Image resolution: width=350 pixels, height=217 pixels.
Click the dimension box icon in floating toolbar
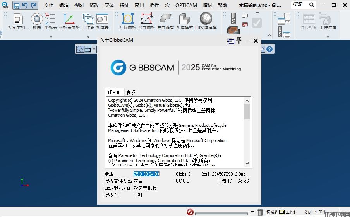click(88, 49)
